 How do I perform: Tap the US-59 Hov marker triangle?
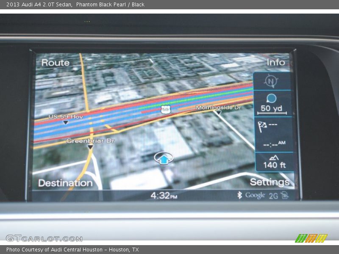(x=66, y=122)
